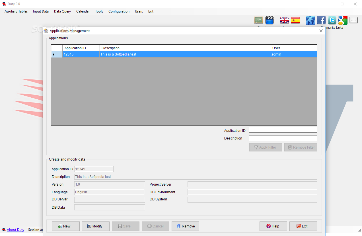362x236 pixels.
Task: Open the Twitter community link
Action: point(332,20)
